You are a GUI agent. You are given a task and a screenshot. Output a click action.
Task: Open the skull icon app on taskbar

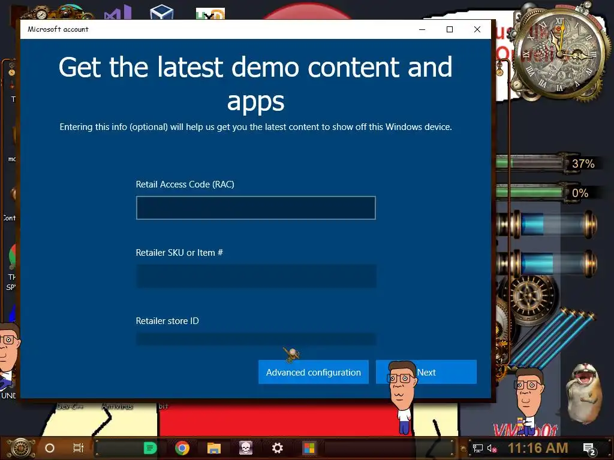tap(245, 448)
